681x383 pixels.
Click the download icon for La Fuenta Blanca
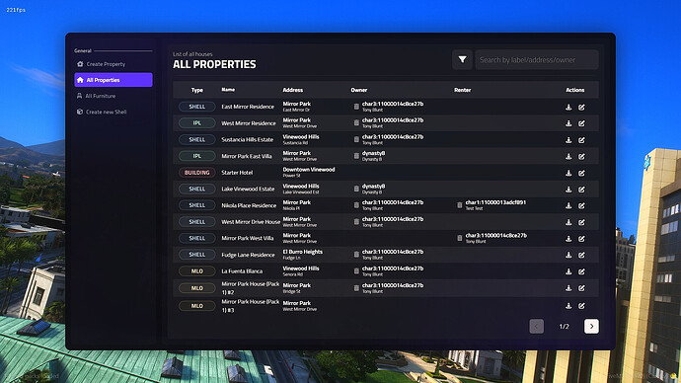click(x=568, y=271)
